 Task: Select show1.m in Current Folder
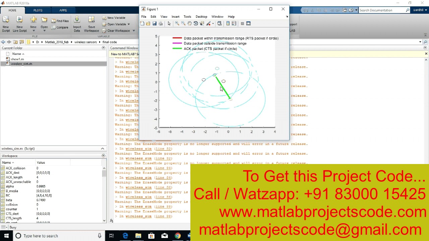(54, 59)
